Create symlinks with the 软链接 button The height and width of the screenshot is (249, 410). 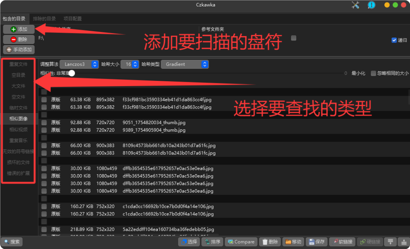click(342, 241)
